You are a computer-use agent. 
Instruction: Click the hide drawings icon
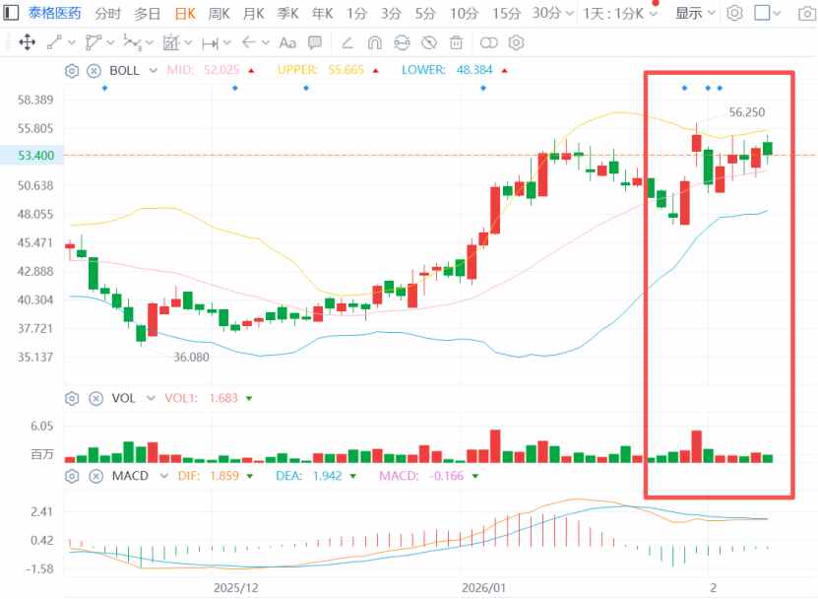click(x=429, y=42)
